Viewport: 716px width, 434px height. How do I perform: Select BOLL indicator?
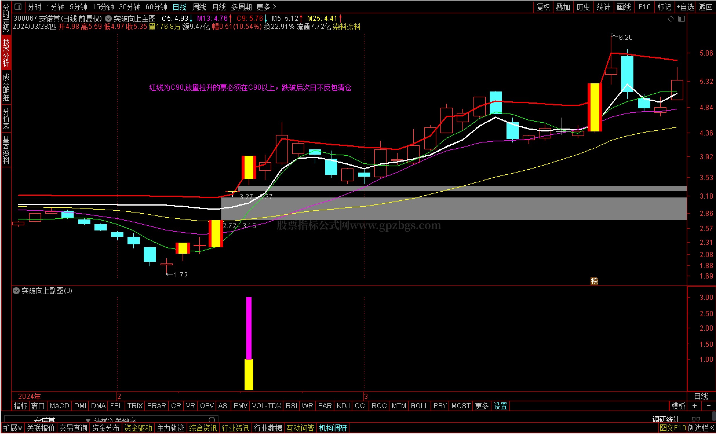click(420, 406)
